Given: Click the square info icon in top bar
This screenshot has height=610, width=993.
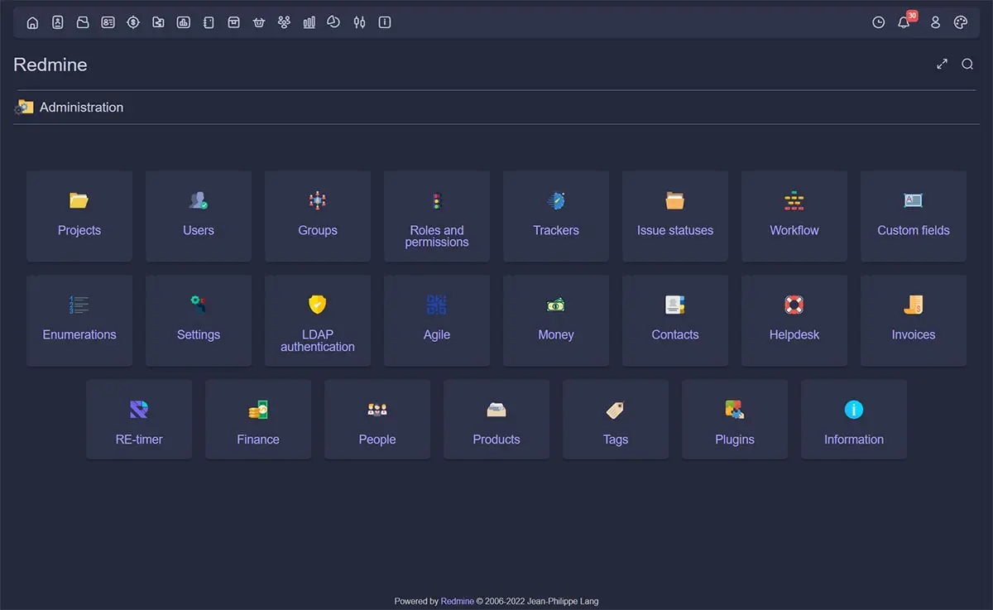Looking at the screenshot, I should tap(385, 22).
